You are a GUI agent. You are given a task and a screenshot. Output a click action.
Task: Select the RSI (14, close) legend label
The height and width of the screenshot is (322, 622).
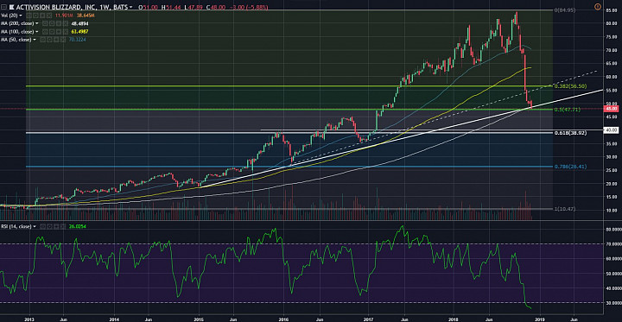[16, 226]
